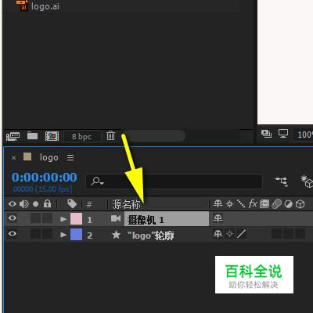The height and width of the screenshot is (313, 313).
Task: Select the logo.ai file in project panel
Action: click(39, 5)
